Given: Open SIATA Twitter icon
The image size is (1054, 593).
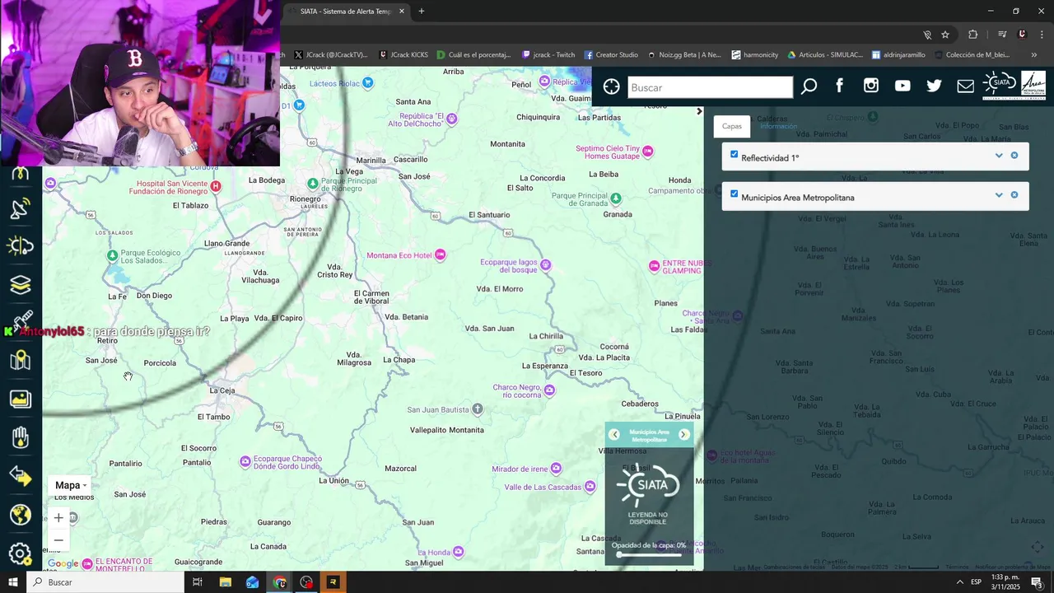Looking at the screenshot, I should [934, 86].
